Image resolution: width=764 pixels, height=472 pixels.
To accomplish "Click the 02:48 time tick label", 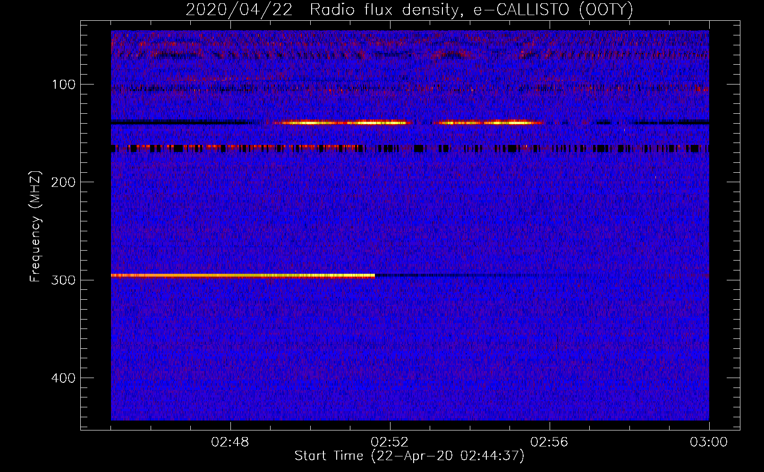I will tap(230, 442).
